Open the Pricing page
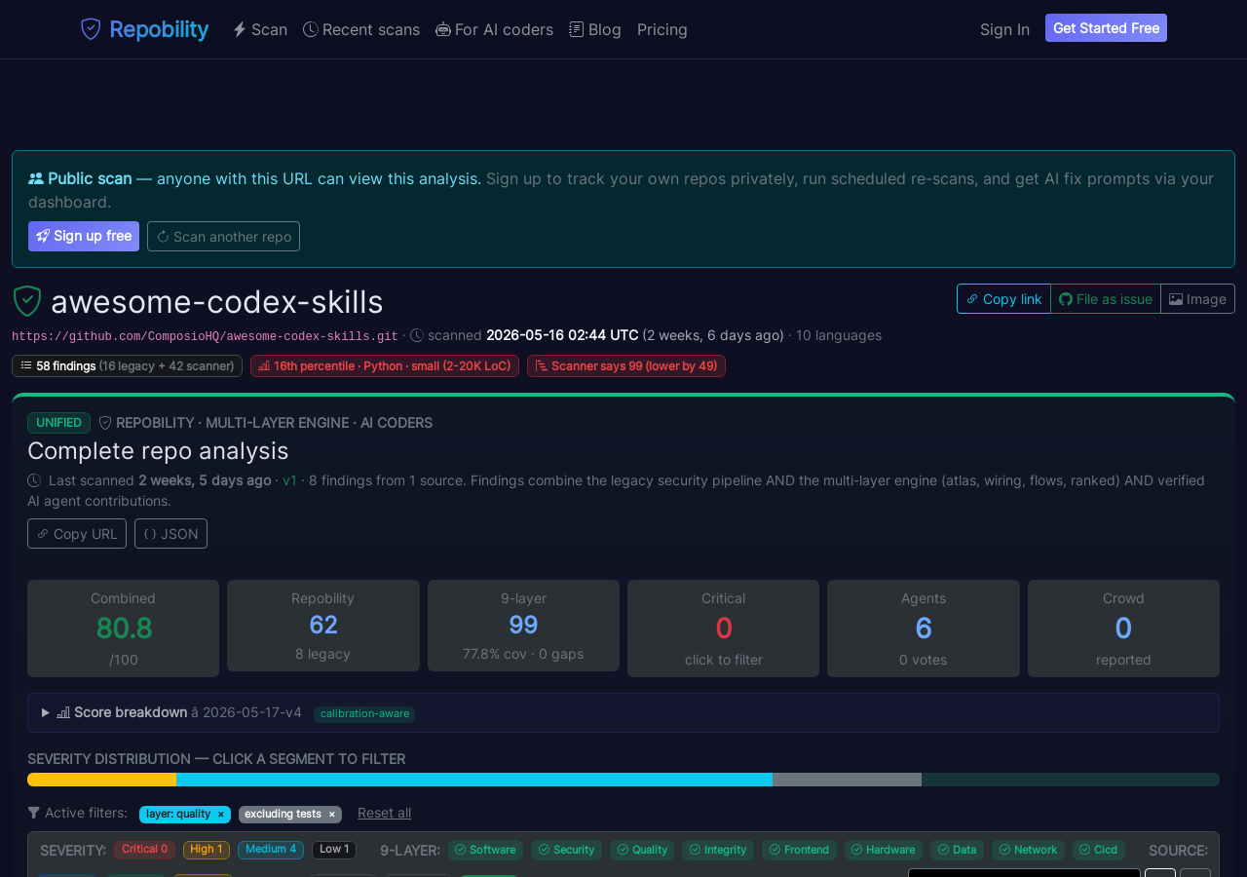 tap(662, 29)
